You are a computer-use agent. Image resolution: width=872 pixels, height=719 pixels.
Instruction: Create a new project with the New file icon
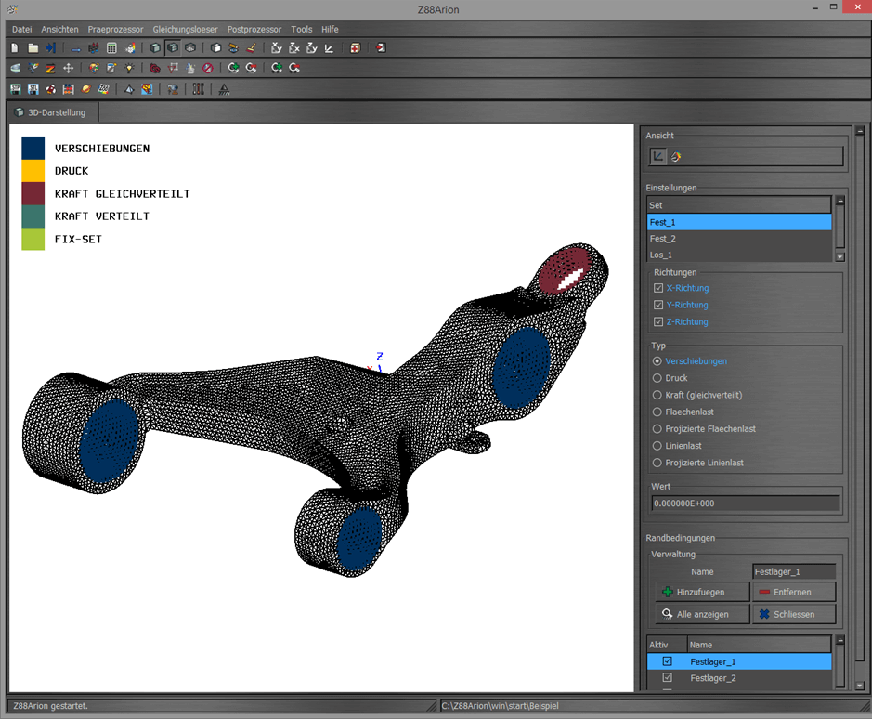click(13, 46)
